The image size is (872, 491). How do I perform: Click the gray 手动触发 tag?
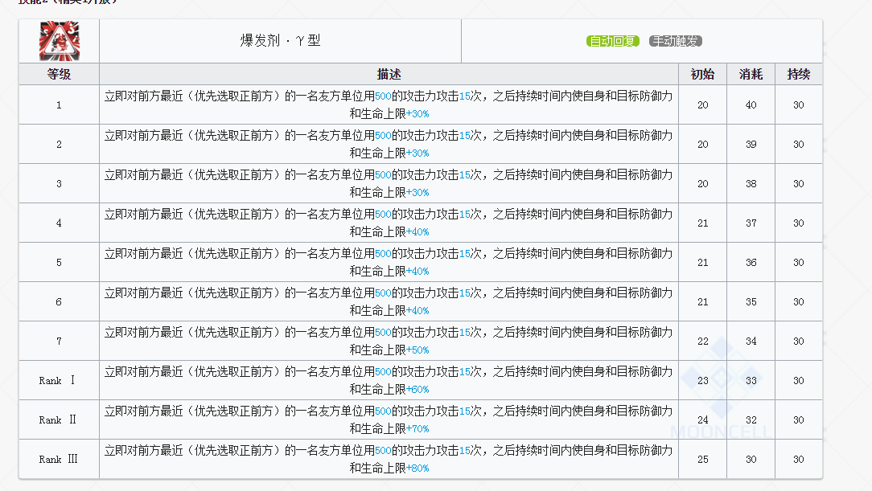(x=675, y=41)
